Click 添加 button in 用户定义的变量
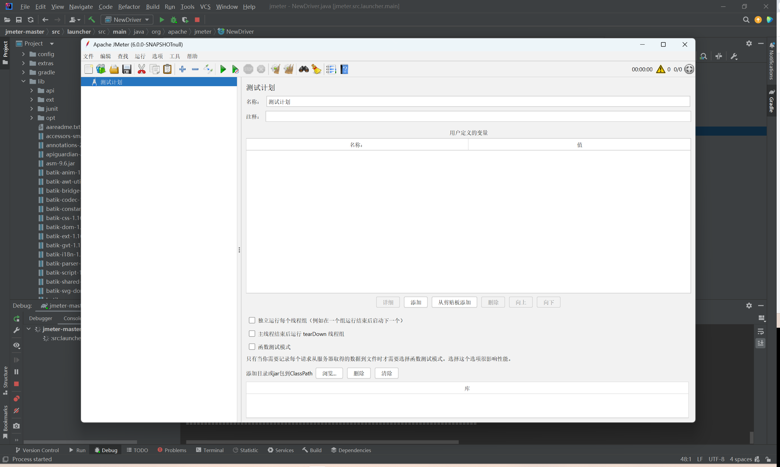 click(415, 302)
